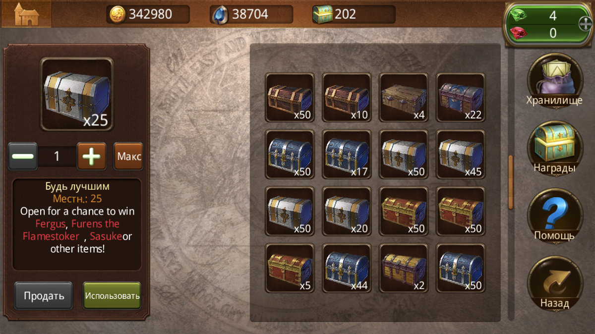Select the blue chest with x17

point(347,154)
